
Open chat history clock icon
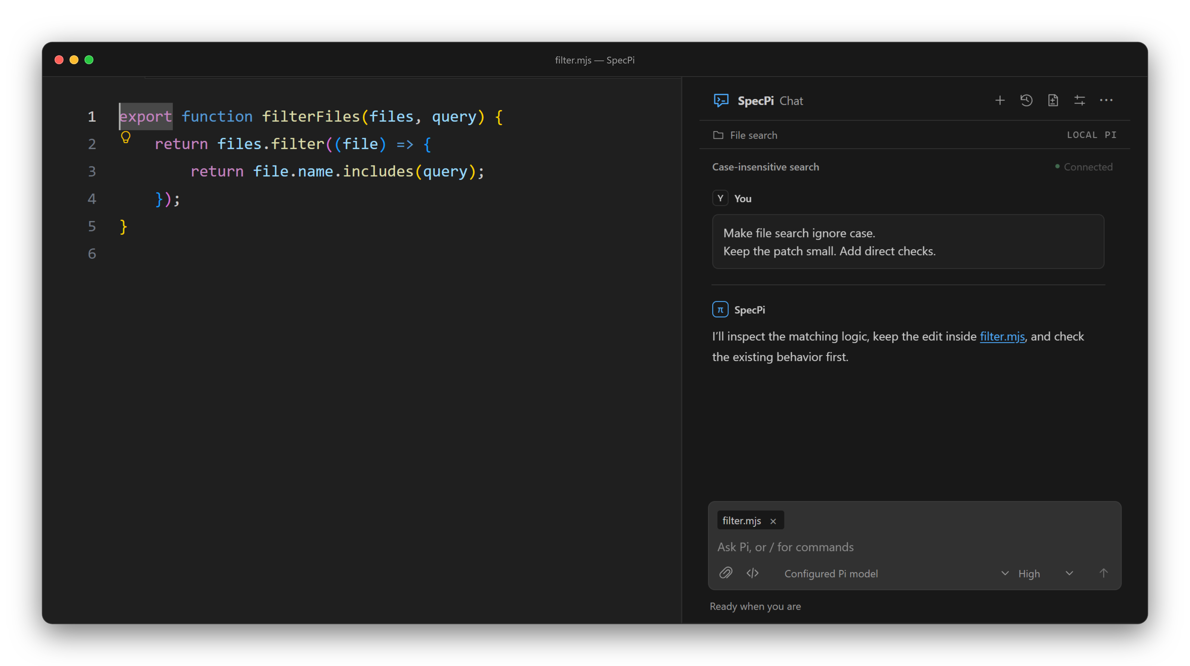pos(1026,100)
